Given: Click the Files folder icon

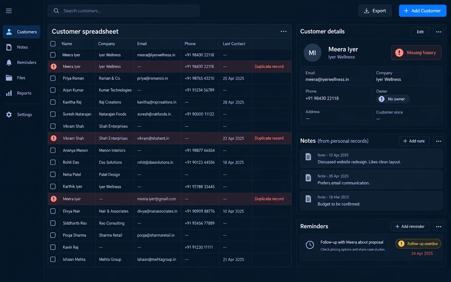Looking at the screenshot, I should (x=9, y=78).
